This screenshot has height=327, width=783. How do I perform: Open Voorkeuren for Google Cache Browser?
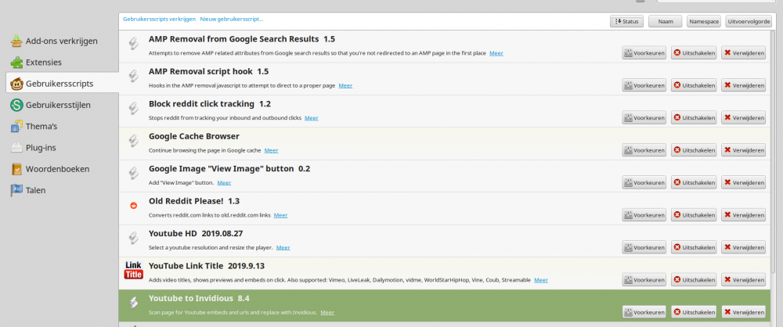(644, 150)
